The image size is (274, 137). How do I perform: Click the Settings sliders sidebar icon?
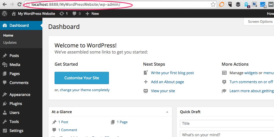5,131
